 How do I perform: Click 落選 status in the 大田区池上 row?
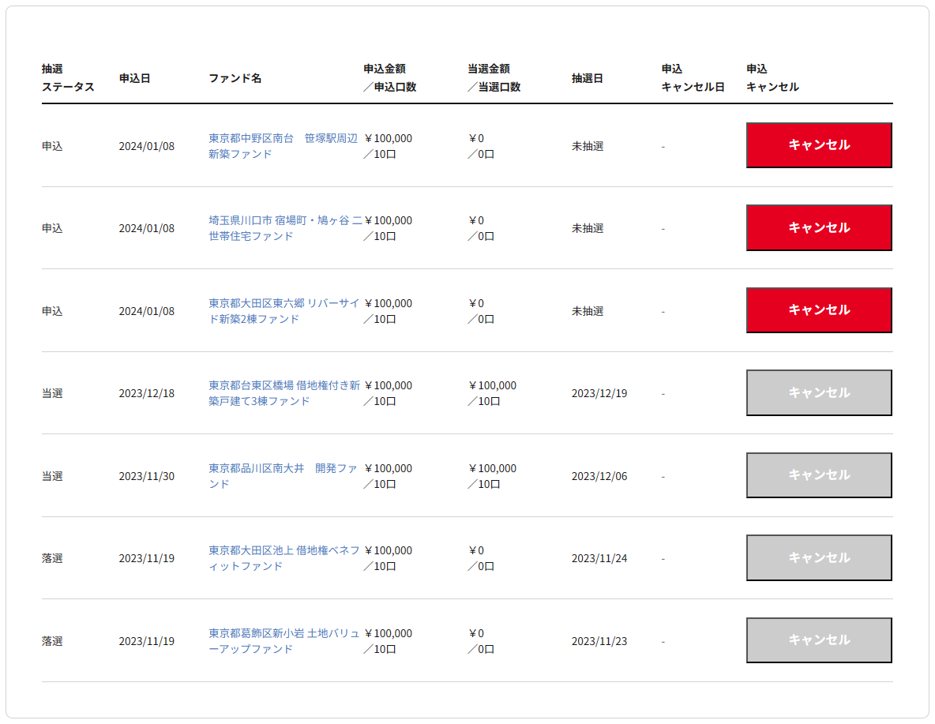[x=52, y=558]
